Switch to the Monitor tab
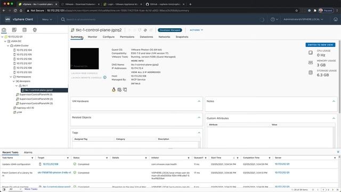This screenshot has height=192, width=341. pyautogui.click(x=92, y=37)
